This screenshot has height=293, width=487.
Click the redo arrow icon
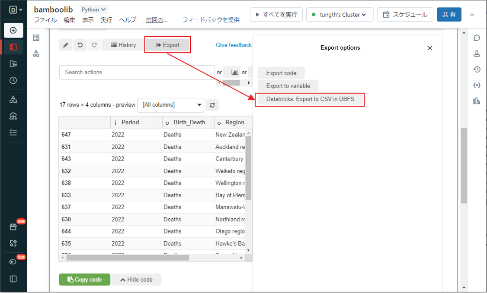click(x=94, y=45)
